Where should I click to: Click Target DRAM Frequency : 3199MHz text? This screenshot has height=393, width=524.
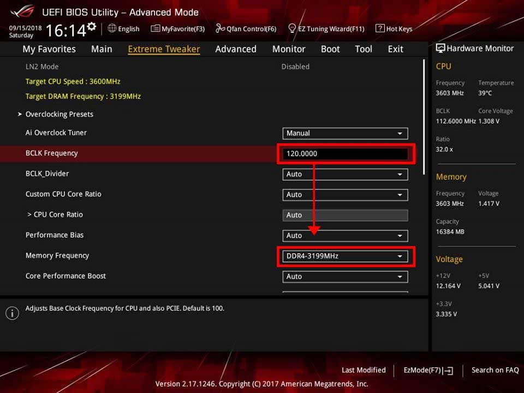click(x=83, y=96)
